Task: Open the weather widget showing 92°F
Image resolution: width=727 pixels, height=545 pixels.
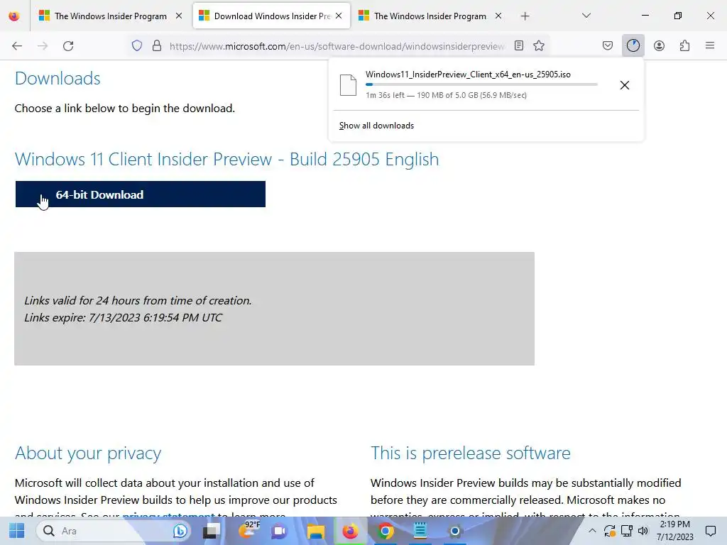Action: pyautogui.click(x=248, y=530)
